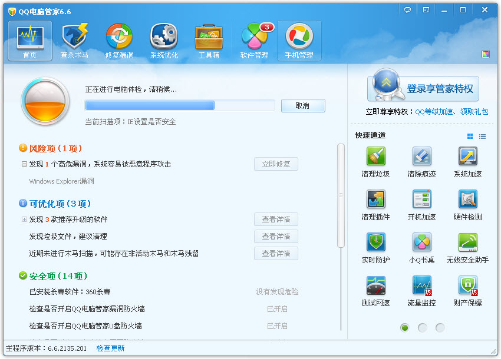501x359 pixels.
Task: Click the 安全项 green checkmark icon
Action: click(23, 275)
